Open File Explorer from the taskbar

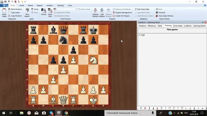pos(22,113)
